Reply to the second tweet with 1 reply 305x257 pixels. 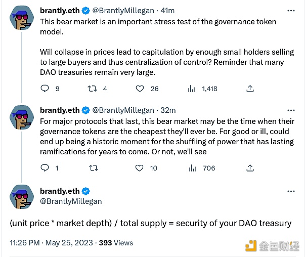point(45,168)
